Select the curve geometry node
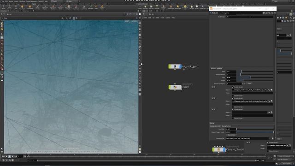This screenshot has width=295, height=166. point(175,87)
